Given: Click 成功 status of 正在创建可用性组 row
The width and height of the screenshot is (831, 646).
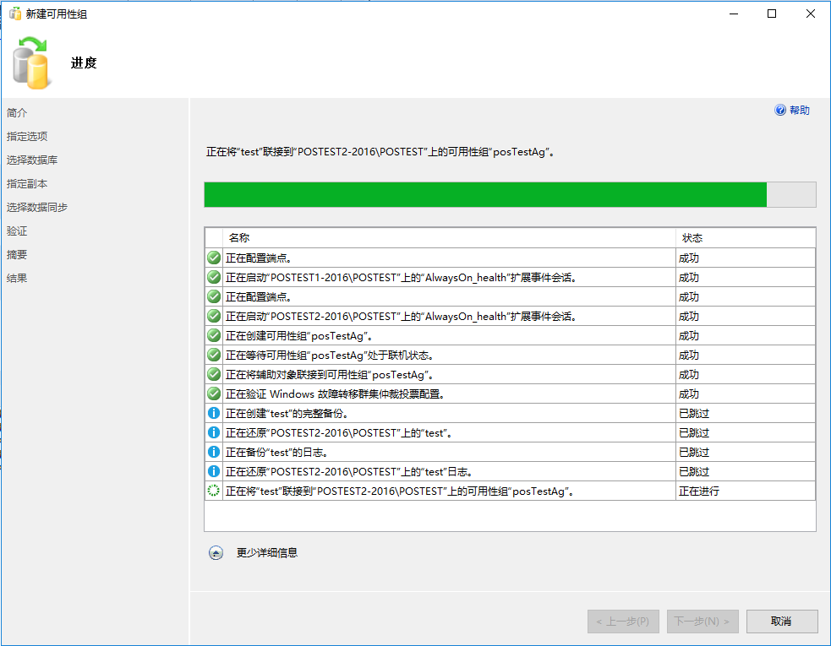Looking at the screenshot, I should (x=746, y=336).
